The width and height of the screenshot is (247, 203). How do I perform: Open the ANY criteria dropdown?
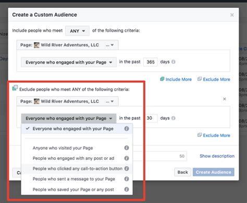click(77, 31)
